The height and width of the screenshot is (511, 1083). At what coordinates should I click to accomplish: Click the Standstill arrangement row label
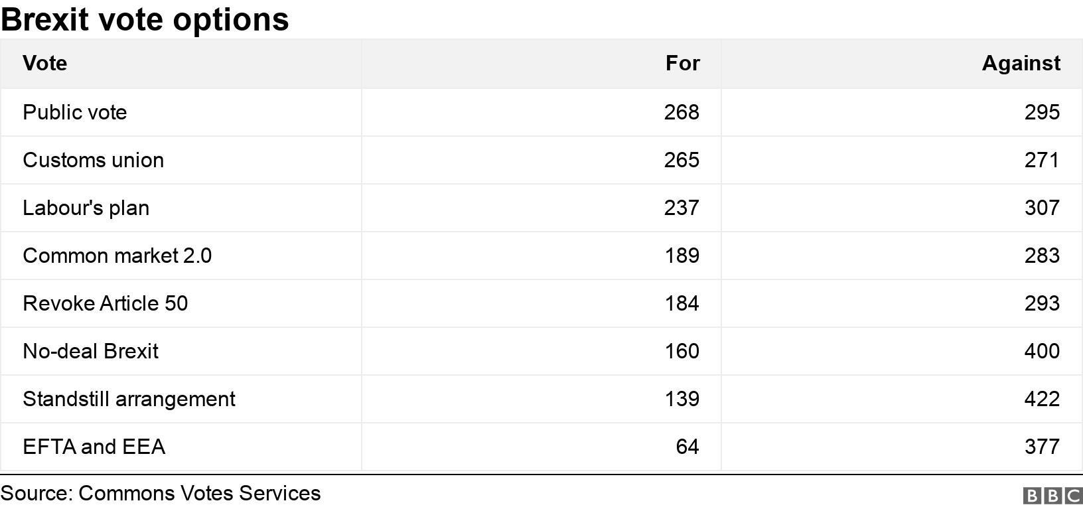[129, 399]
